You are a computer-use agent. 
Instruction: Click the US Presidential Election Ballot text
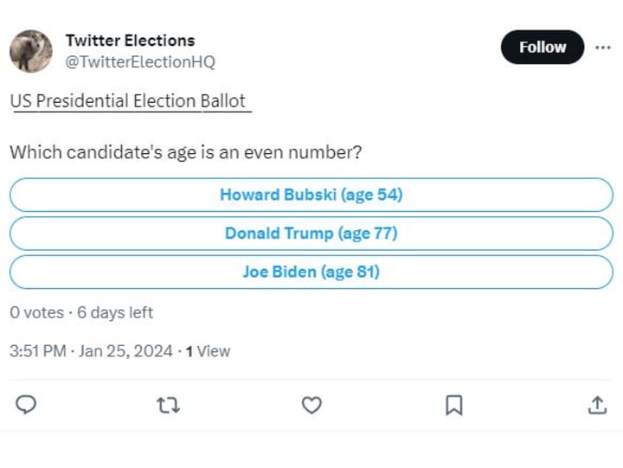click(129, 101)
